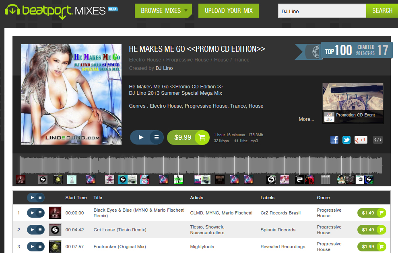This screenshot has height=253, width=398.
Task: Play the He Makes Me Go mix
Action: (x=141, y=137)
